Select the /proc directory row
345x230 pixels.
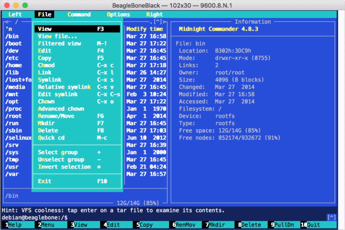click(14, 108)
